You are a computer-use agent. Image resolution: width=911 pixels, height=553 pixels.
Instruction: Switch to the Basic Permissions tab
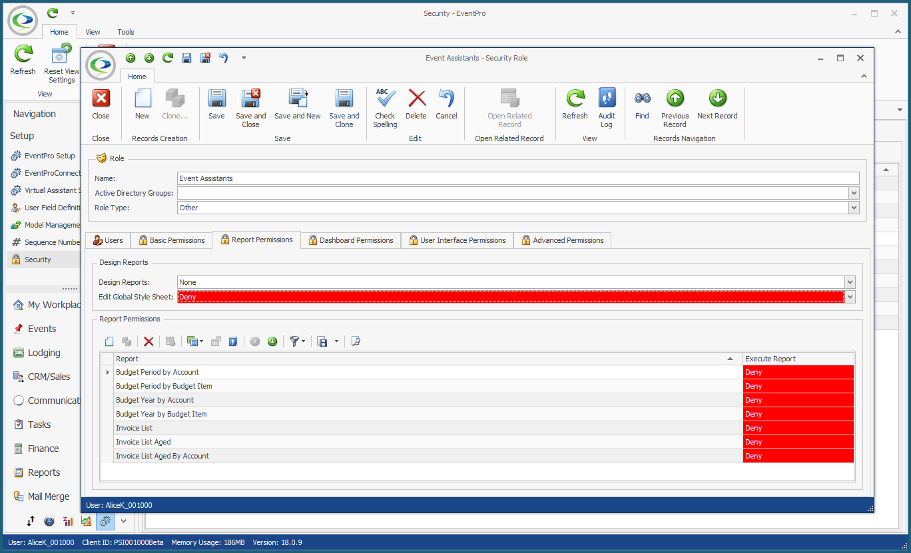pyautogui.click(x=171, y=240)
